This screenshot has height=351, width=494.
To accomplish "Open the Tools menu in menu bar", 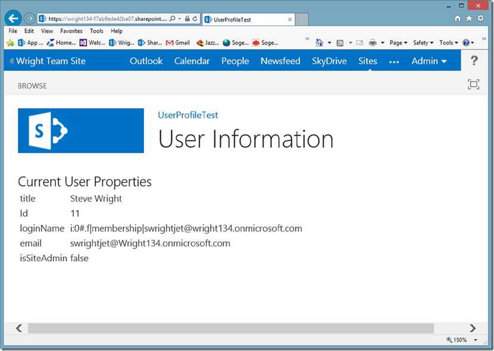I will 96,31.
